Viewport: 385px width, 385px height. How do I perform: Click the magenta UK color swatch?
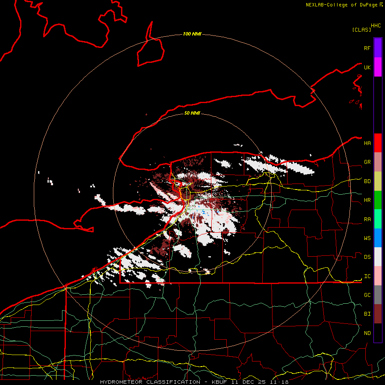coord(378,67)
